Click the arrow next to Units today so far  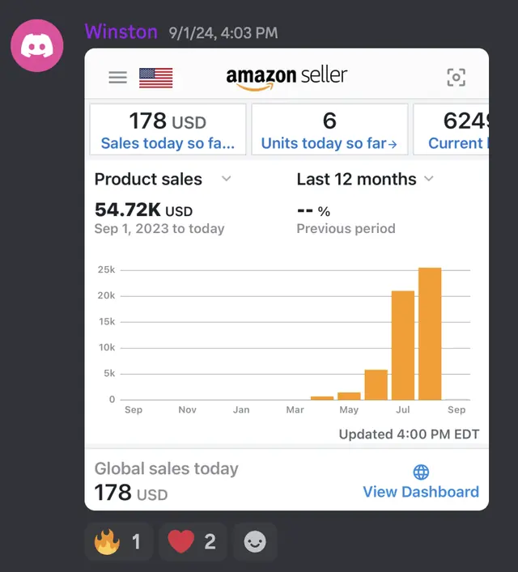coord(393,145)
